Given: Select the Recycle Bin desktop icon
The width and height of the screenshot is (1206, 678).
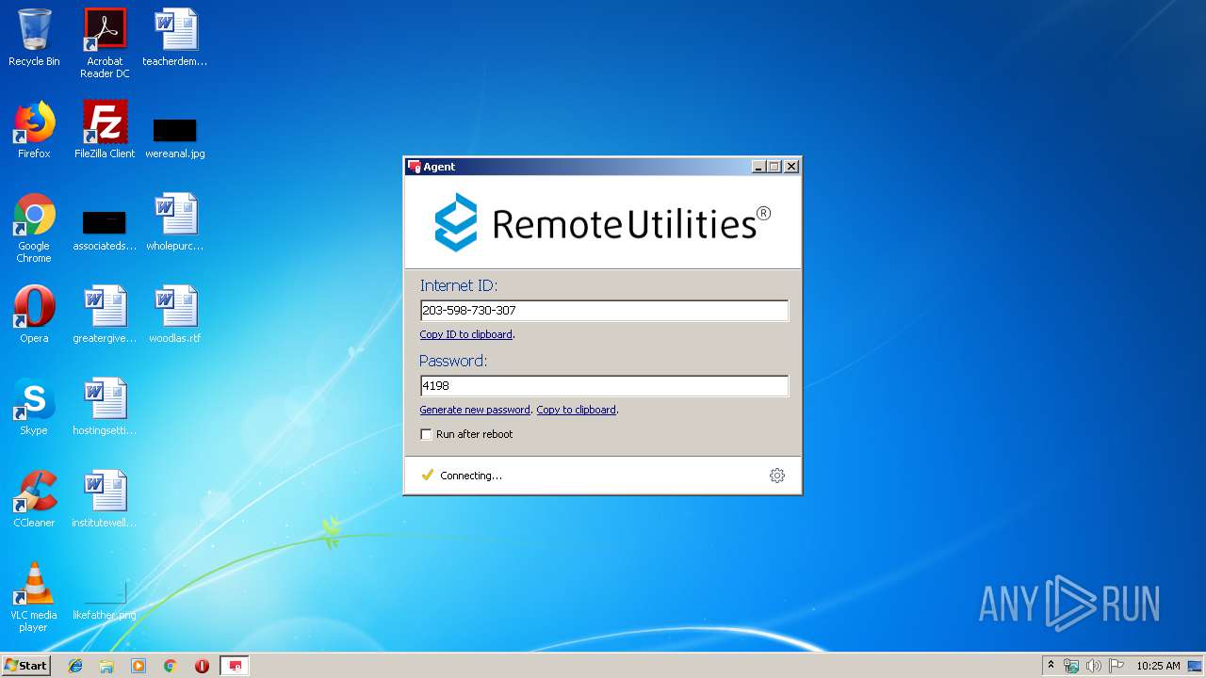Looking at the screenshot, I should click(x=34, y=38).
